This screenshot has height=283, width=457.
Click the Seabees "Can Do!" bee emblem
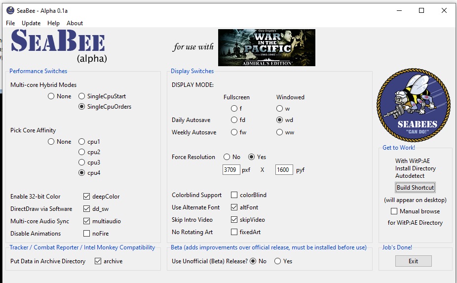pyautogui.click(x=414, y=105)
